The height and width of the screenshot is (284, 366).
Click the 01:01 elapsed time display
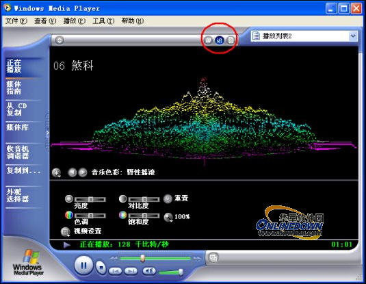(x=342, y=244)
